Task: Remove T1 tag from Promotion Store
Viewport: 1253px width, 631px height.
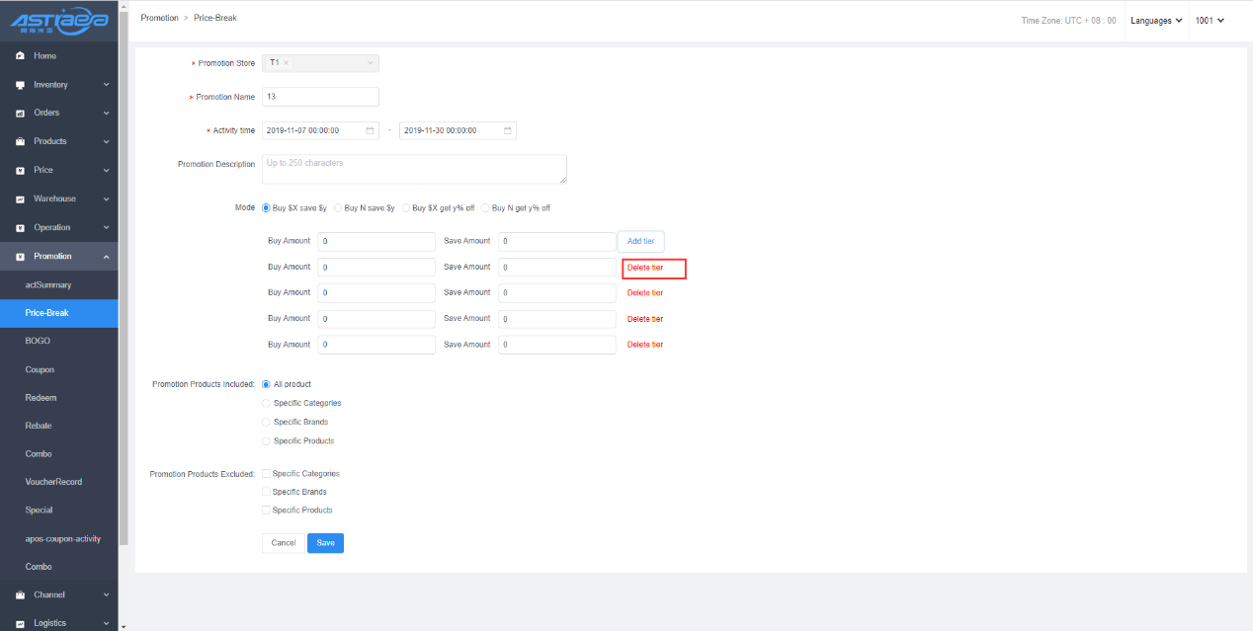Action: click(287, 63)
